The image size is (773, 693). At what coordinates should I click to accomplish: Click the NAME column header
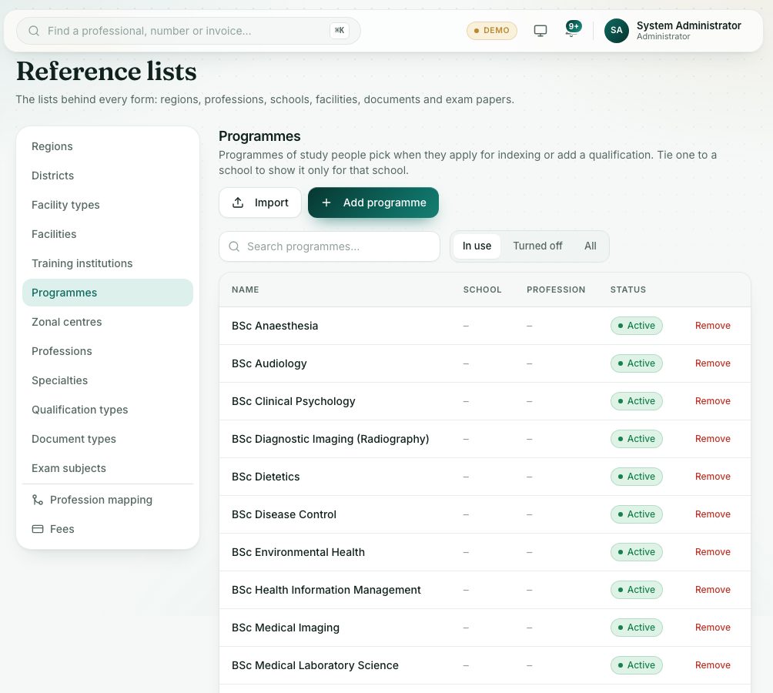(x=245, y=290)
